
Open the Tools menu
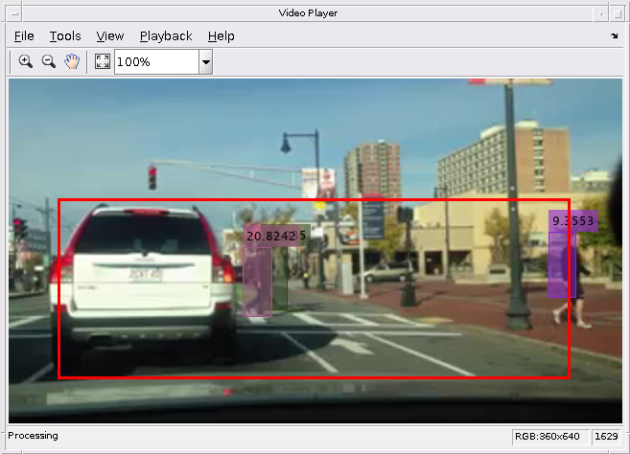[x=65, y=36]
